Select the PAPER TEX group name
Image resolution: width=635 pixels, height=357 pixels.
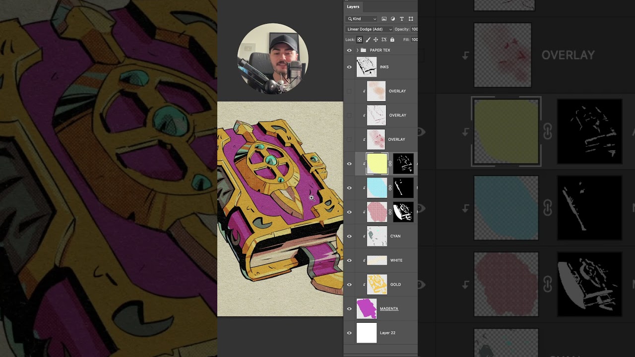[x=380, y=50]
